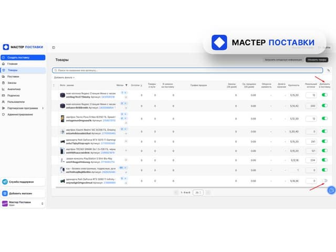The width and height of the screenshot is (336, 252).
Task: Add a label to TECNO SPARK Go row
Action: click(126, 151)
